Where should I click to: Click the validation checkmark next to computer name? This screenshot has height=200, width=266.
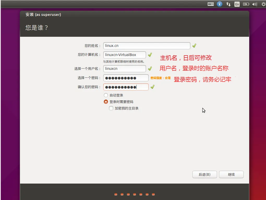[x=150, y=55]
